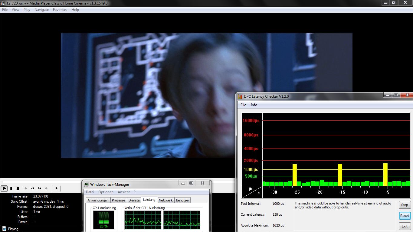Maximize the Windows Task-Manager window
The height and width of the screenshot is (232, 413).
point(191,183)
